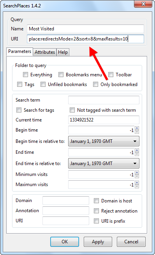Open End time is relative to dropdown
The width and height of the screenshot is (155, 255).
tap(104, 163)
